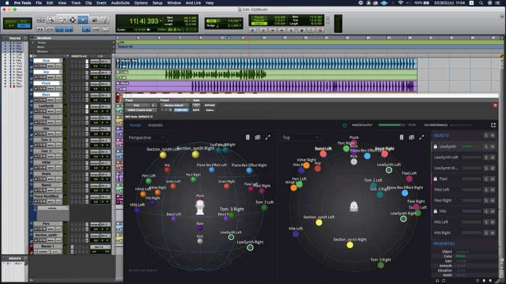Image resolution: width=506 pixels, height=284 pixels.
Task: Adjust the Hits object level bar
Action: 471,211
